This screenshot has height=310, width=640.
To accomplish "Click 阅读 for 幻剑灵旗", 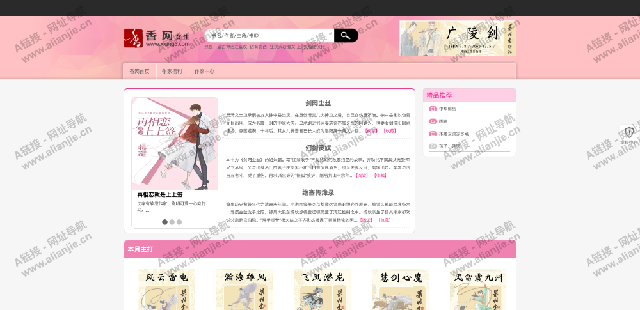I will tap(362, 175).
